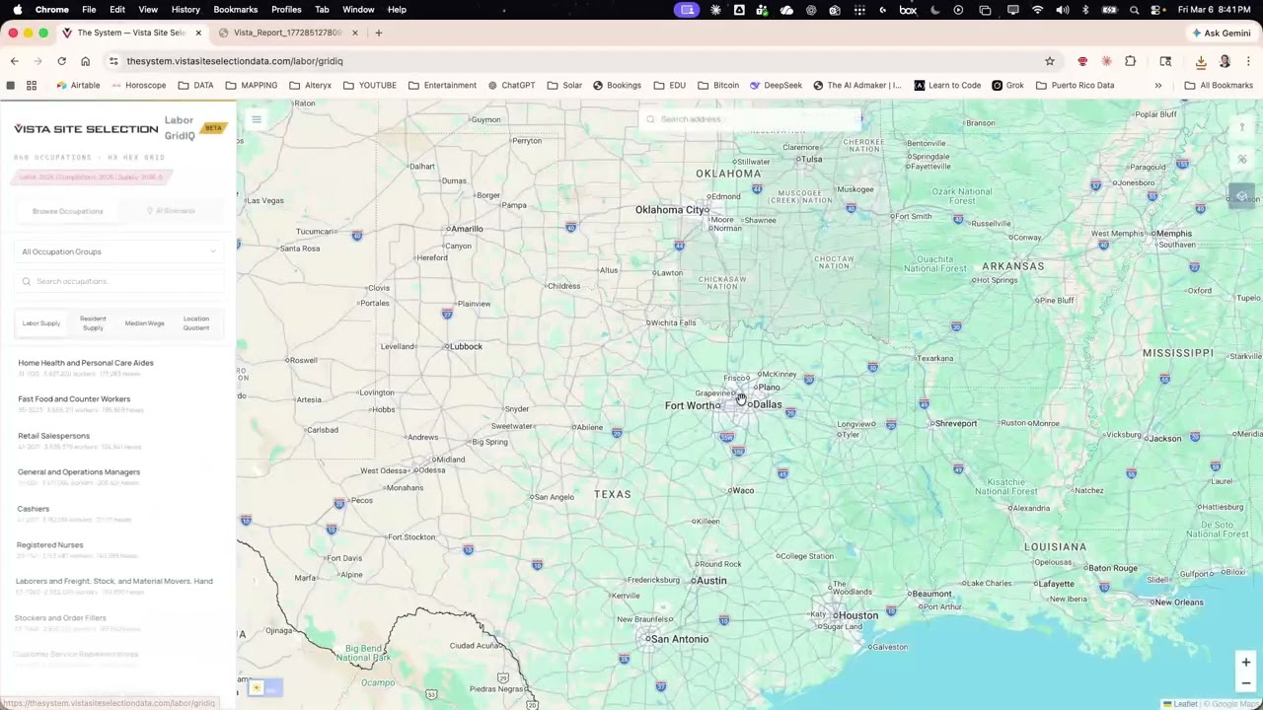Open the DeepSeek bookmark
1263x710 pixels.
(x=776, y=85)
